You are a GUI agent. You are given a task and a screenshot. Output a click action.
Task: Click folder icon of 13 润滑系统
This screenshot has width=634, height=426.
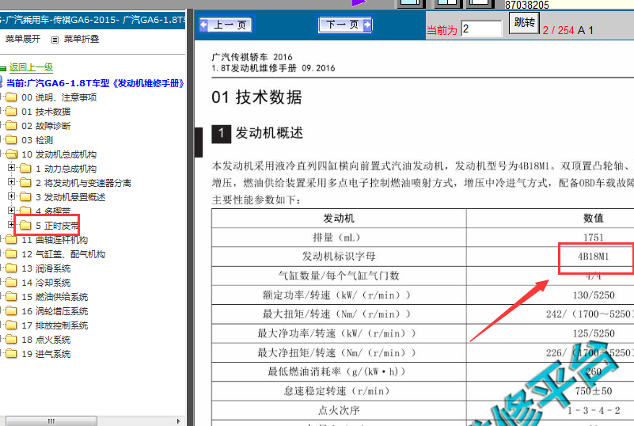pyautogui.click(x=11, y=268)
